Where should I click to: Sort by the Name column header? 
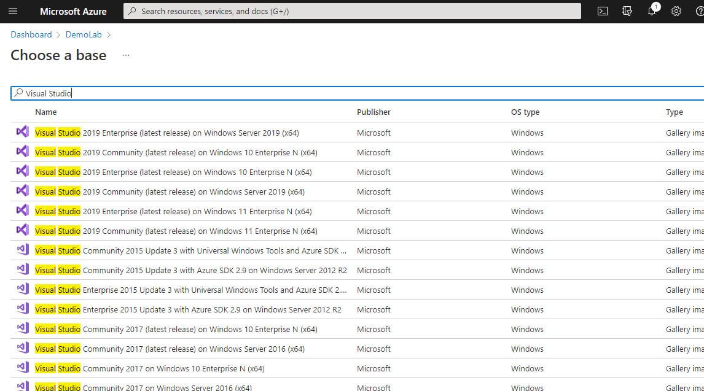[46, 112]
